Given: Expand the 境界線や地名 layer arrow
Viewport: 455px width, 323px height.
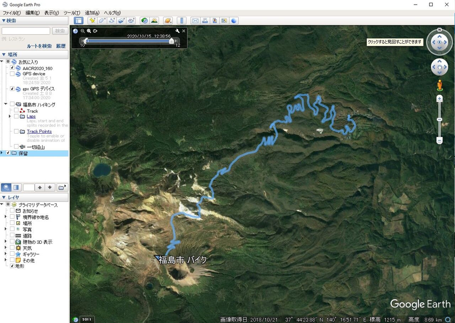Looking at the screenshot, I should pyautogui.click(x=6, y=217).
